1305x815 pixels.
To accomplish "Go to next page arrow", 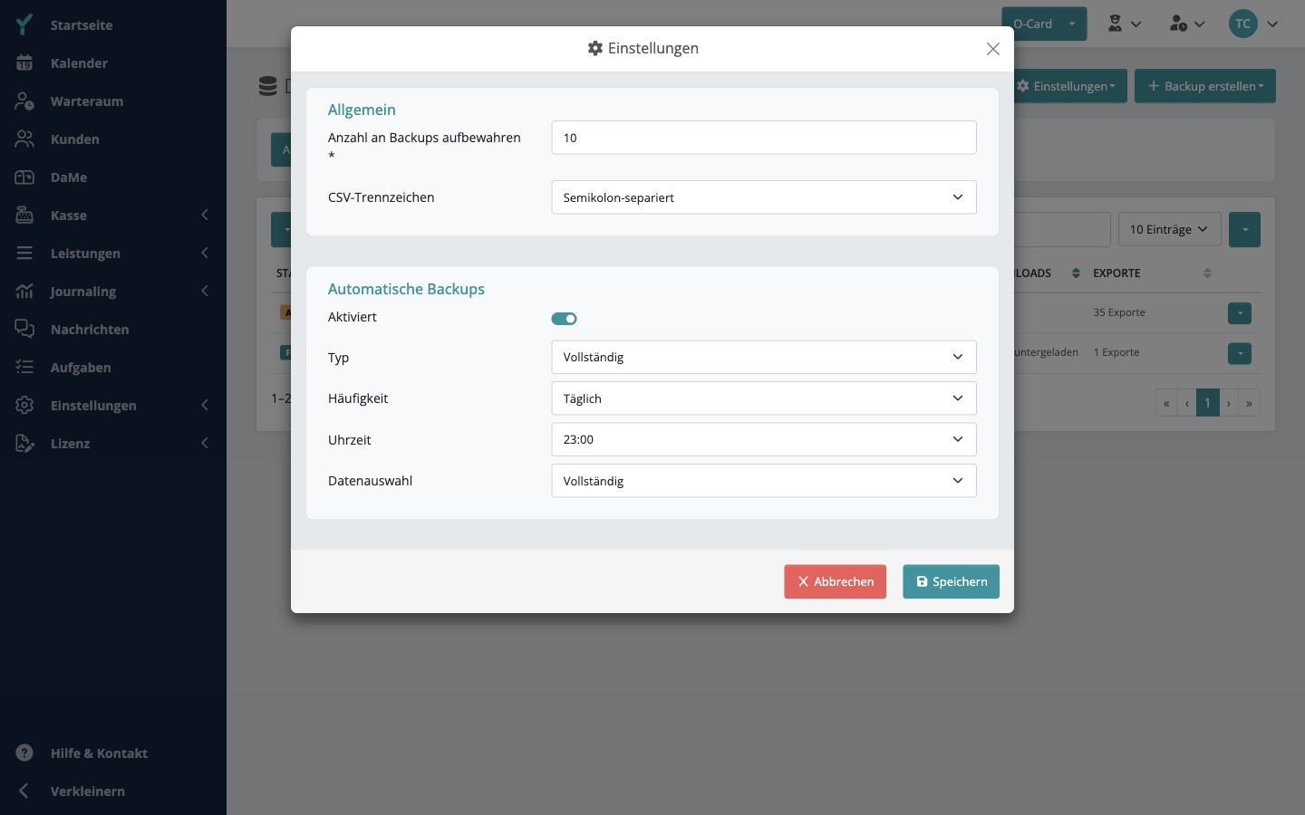I will (x=1229, y=404).
